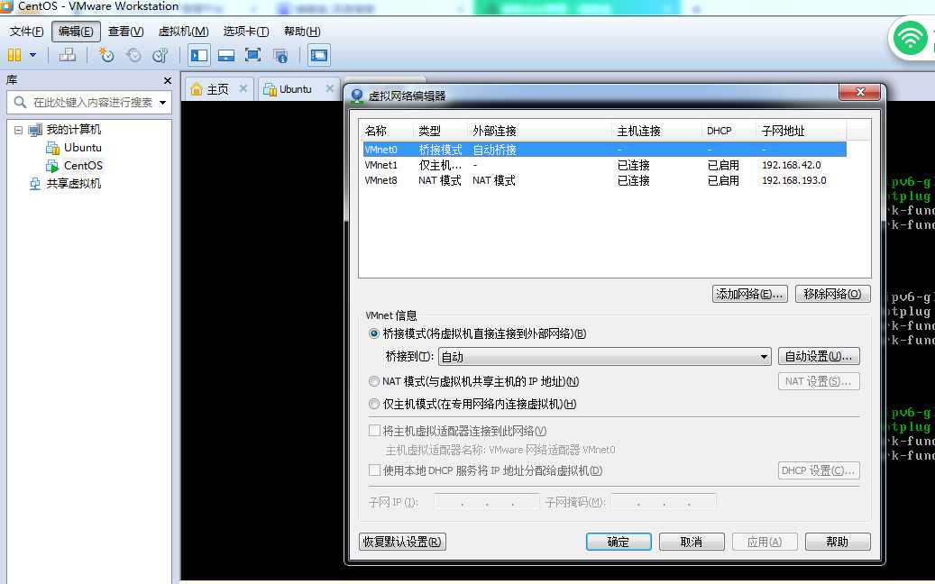Select CentOS in the library tree
Image resolution: width=935 pixels, height=584 pixels.
(83, 166)
